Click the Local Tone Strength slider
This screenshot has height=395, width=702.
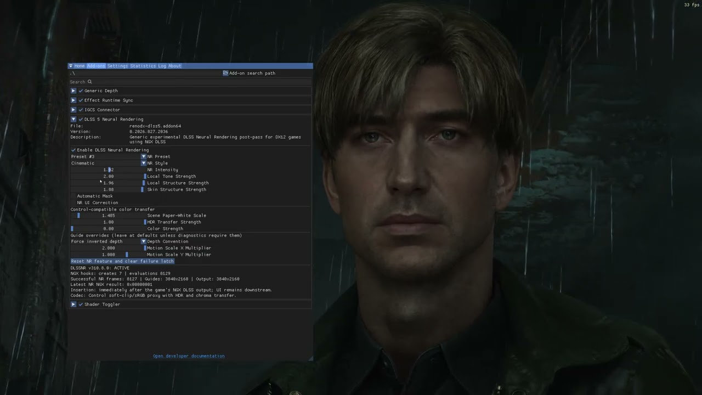(x=108, y=176)
